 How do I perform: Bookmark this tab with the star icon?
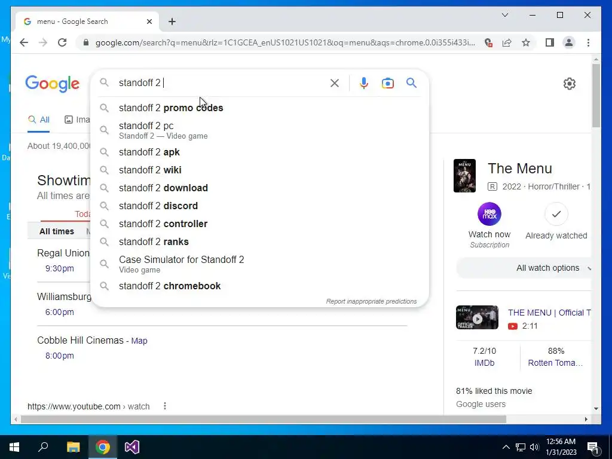[x=526, y=42]
